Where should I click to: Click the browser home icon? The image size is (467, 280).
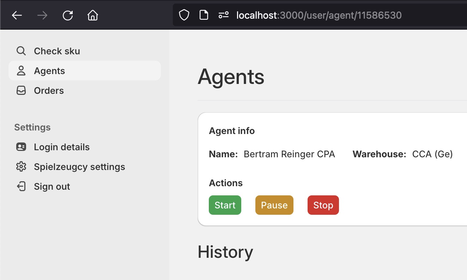tap(92, 15)
